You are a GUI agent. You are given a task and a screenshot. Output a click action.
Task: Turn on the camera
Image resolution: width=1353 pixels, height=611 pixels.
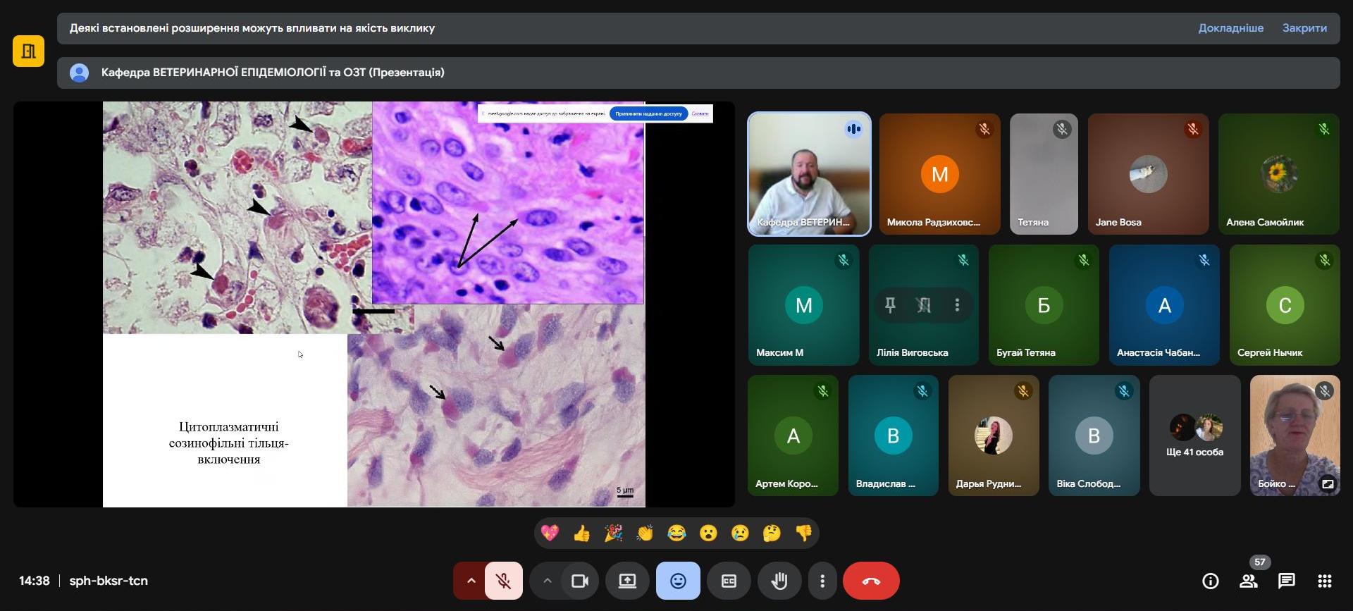580,581
